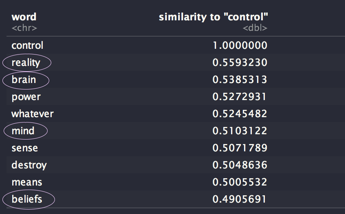Select the word "power"
This screenshot has height=214, width=345.
point(26,97)
